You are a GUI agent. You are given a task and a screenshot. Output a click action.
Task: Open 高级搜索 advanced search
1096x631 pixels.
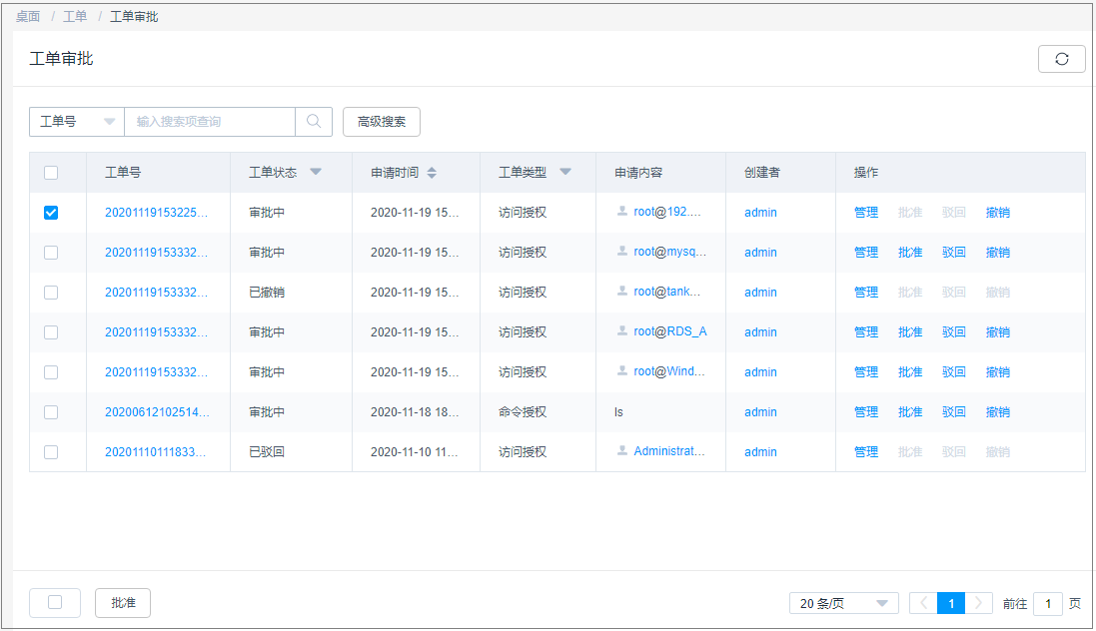pos(382,122)
